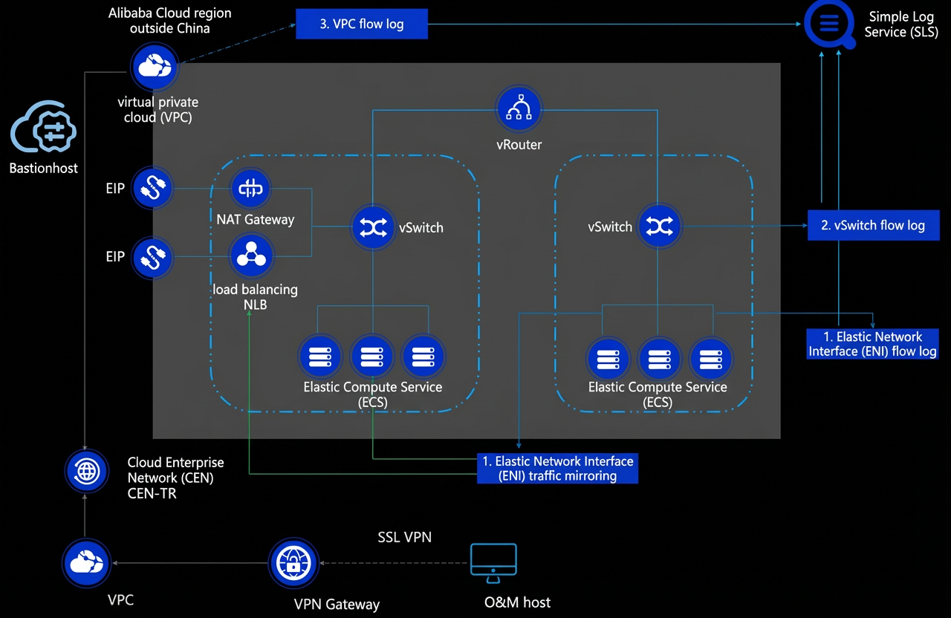The image size is (951, 618).
Task: Click the middle server icon in the left ECS group
Action: [x=371, y=357]
